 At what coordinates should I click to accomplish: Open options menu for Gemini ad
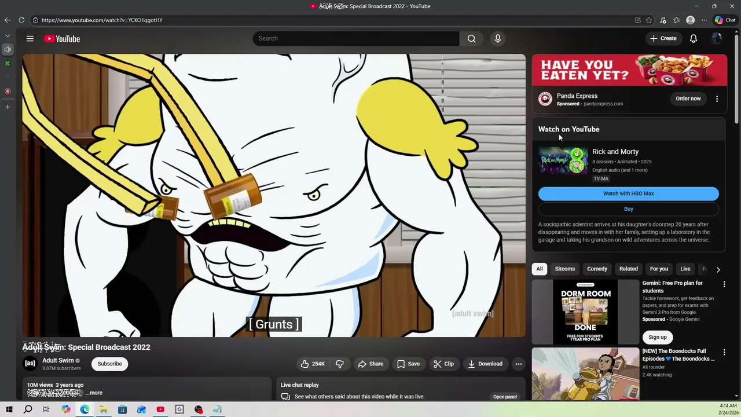pos(724,284)
